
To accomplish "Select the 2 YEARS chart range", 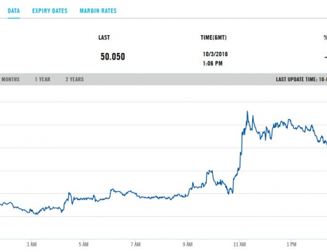I will [x=74, y=79].
